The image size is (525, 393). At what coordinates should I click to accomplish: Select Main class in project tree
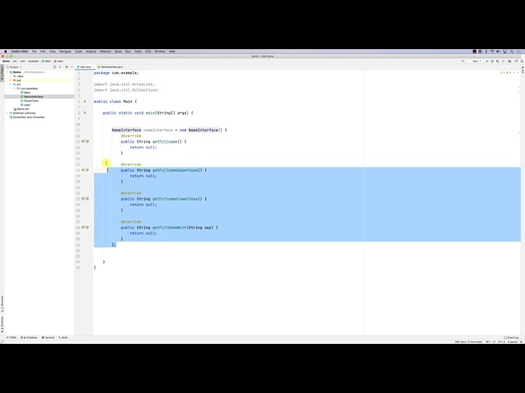tap(25, 93)
